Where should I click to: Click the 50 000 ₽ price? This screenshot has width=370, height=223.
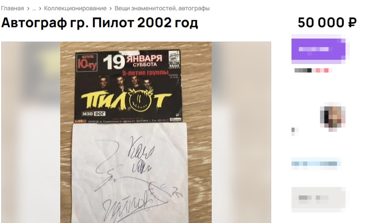327,22
